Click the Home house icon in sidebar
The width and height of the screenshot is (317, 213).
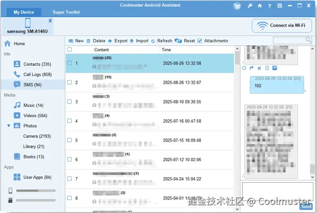click(8, 43)
